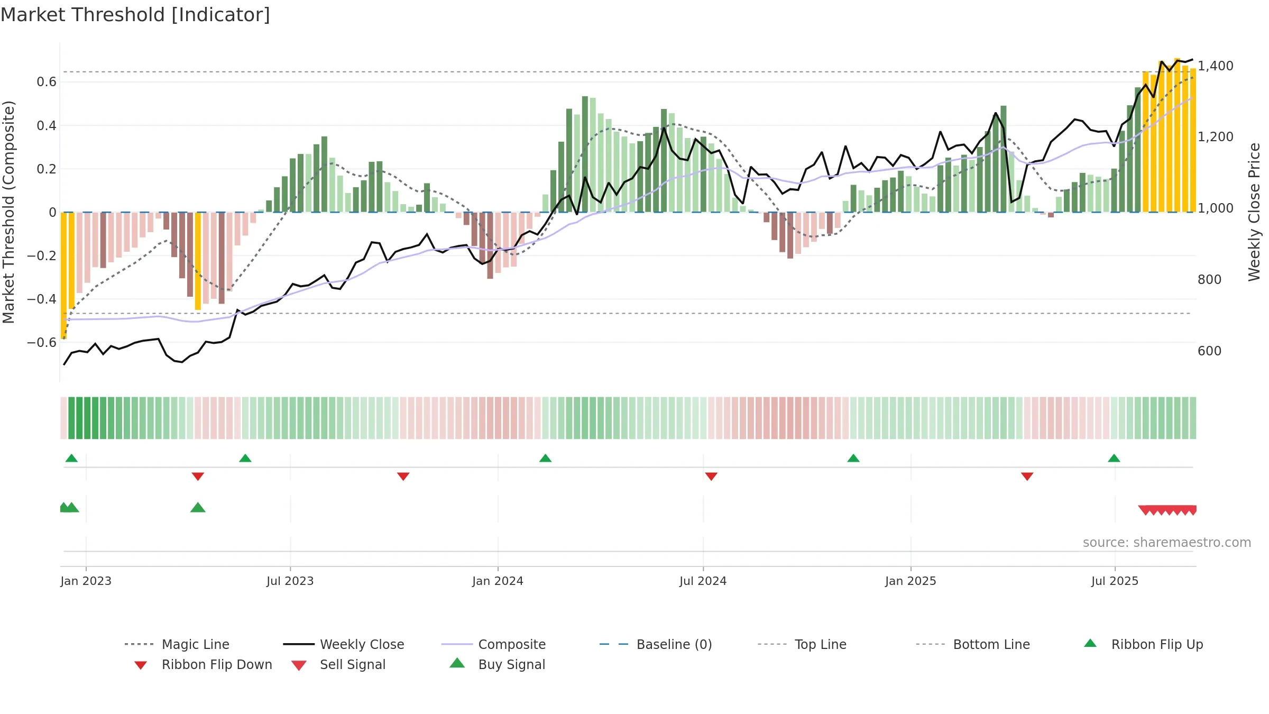The image size is (1269, 714).
Task: Click the 1,400 right axis price label
Action: point(1216,66)
